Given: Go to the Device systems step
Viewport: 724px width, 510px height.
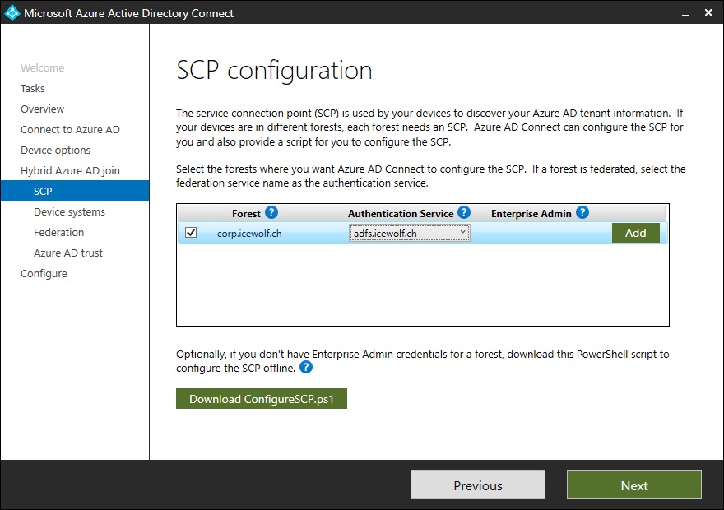Looking at the screenshot, I should [69, 212].
